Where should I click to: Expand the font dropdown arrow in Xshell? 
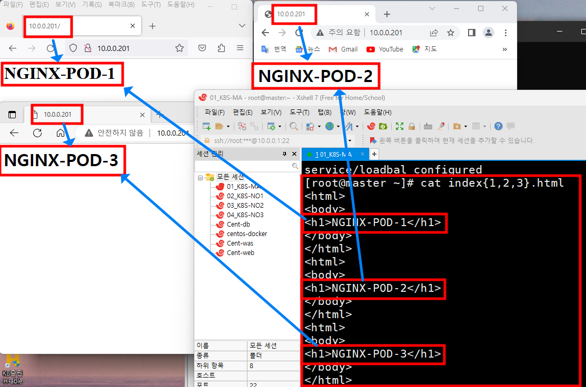[357, 127]
